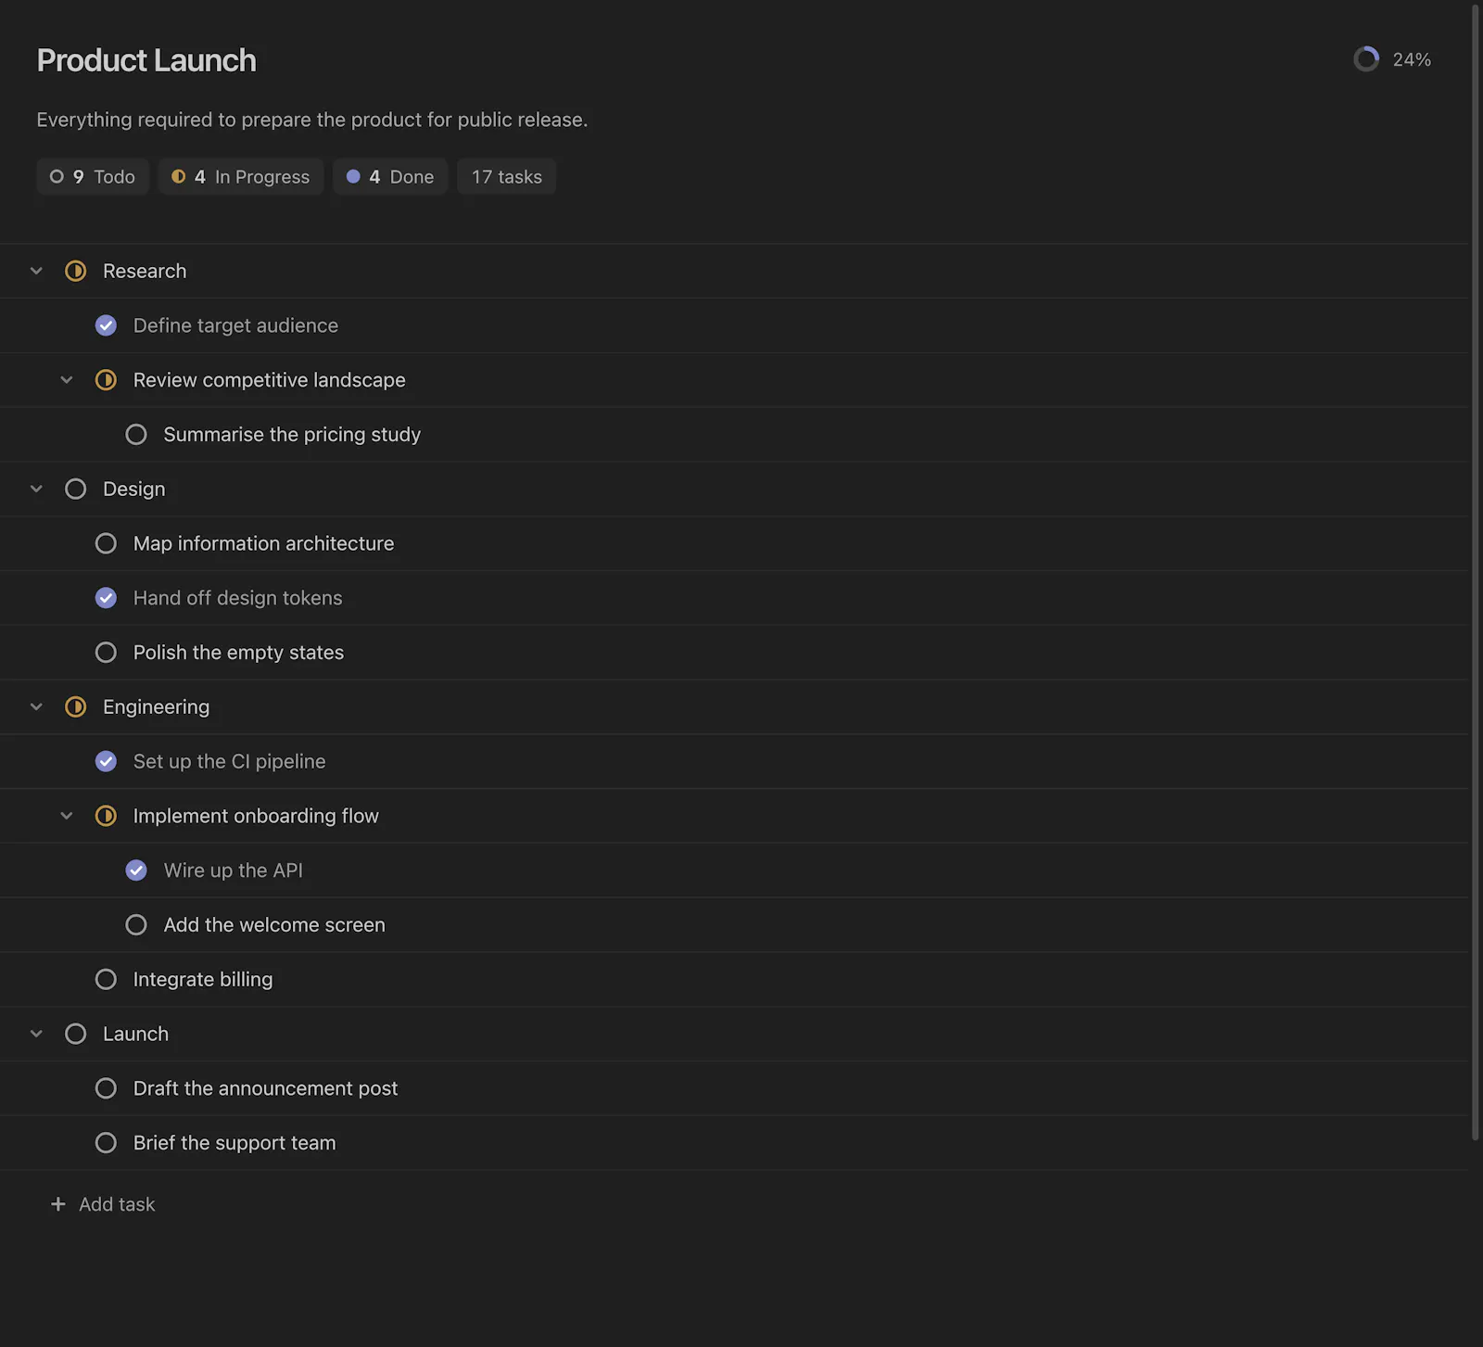Uncheck Set up the CI pipeline
Viewport: 1483px width, 1347px height.
coord(106,761)
